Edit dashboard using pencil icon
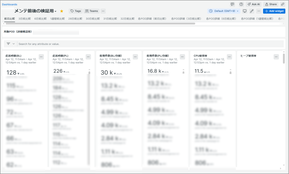This screenshot has width=289, height=174. (251, 11)
